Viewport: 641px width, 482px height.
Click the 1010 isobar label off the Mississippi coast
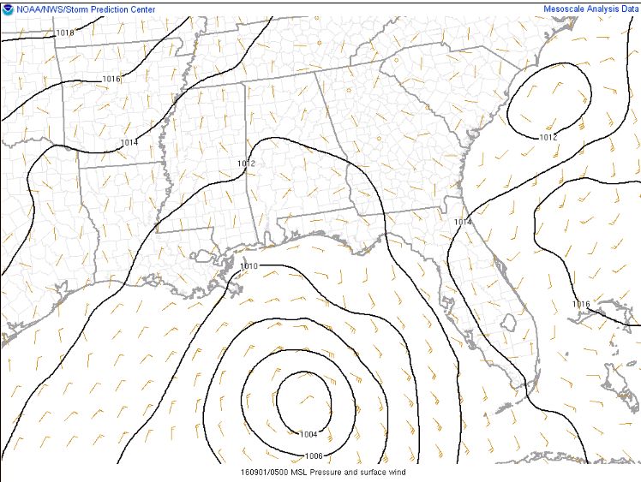tap(249, 266)
